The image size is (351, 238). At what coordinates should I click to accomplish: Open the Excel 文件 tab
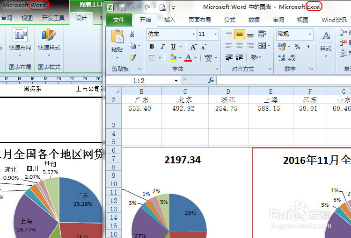[x=119, y=20]
